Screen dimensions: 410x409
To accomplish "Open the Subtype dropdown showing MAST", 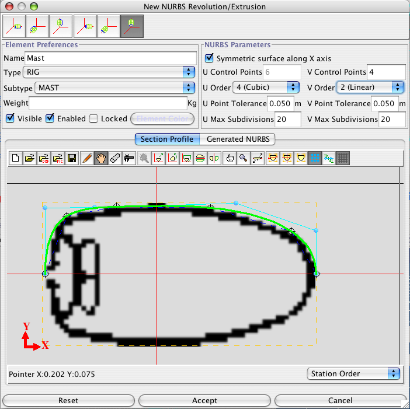I will pos(115,88).
